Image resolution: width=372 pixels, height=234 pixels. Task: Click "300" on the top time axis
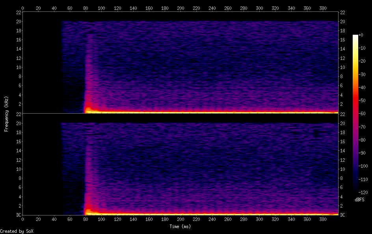click(260, 8)
